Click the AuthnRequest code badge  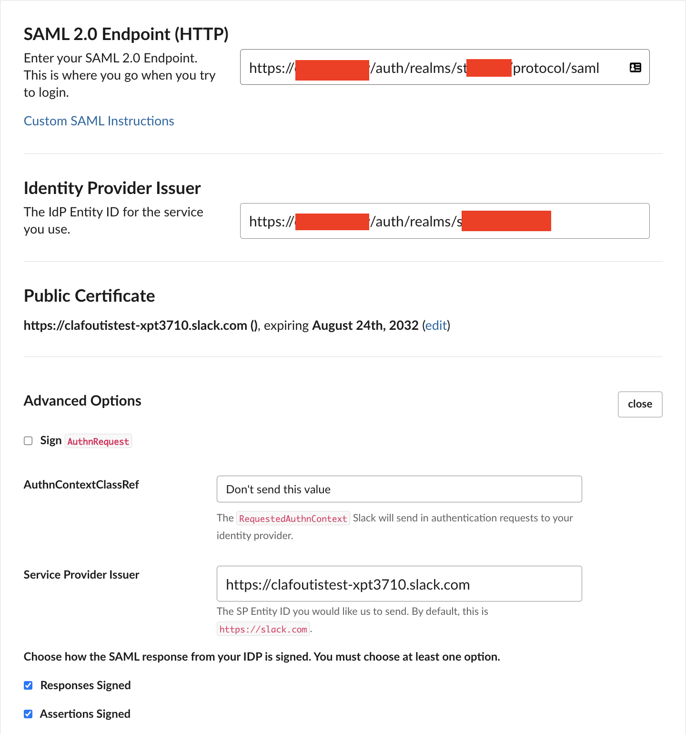[x=98, y=441]
